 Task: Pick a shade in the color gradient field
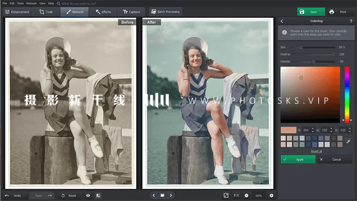click(310, 95)
